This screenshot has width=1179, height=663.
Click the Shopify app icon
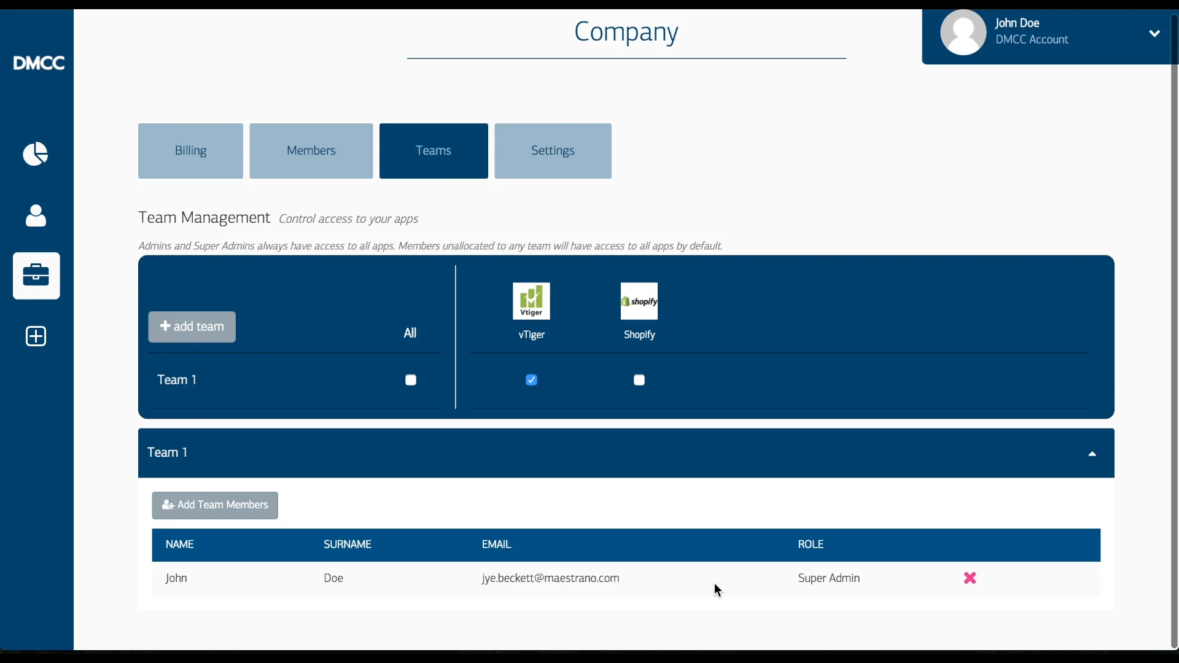coord(639,301)
